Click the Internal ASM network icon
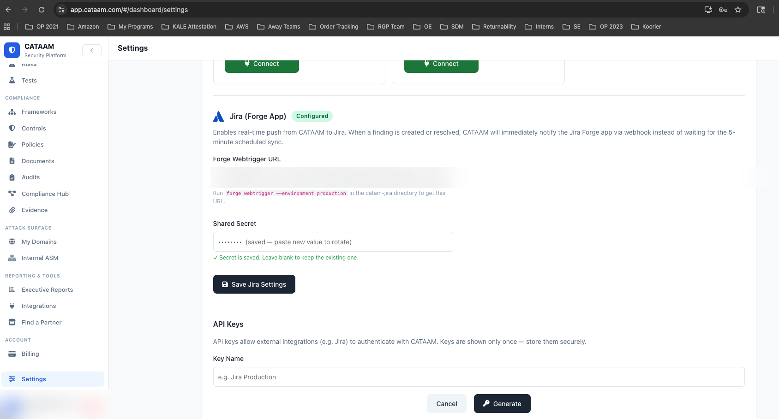This screenshot has width=779, height=419. [x=12, y=258]
